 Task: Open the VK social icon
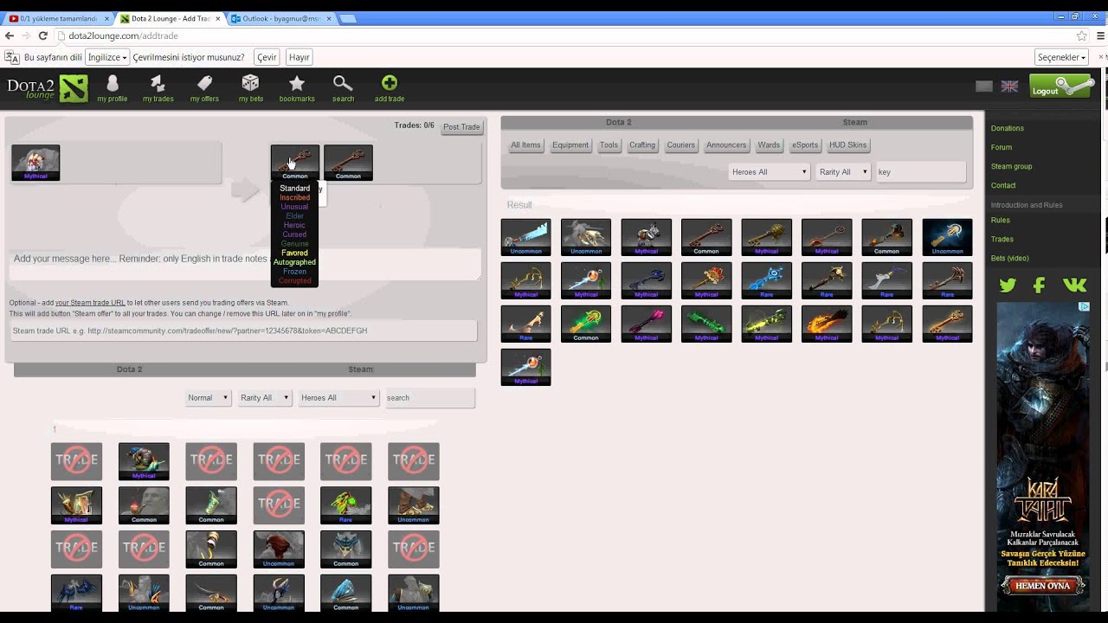coord(1074,285)
